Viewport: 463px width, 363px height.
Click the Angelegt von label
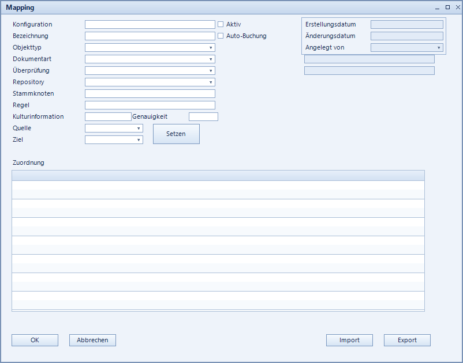325,47
